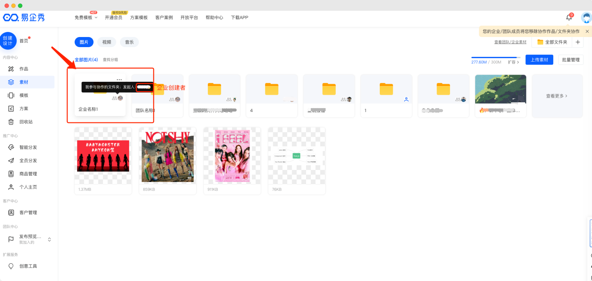The height and width of the screenshot is (281, 592).
Task: Click the 创建设计 round button
Action: click(x=8, y=41)
